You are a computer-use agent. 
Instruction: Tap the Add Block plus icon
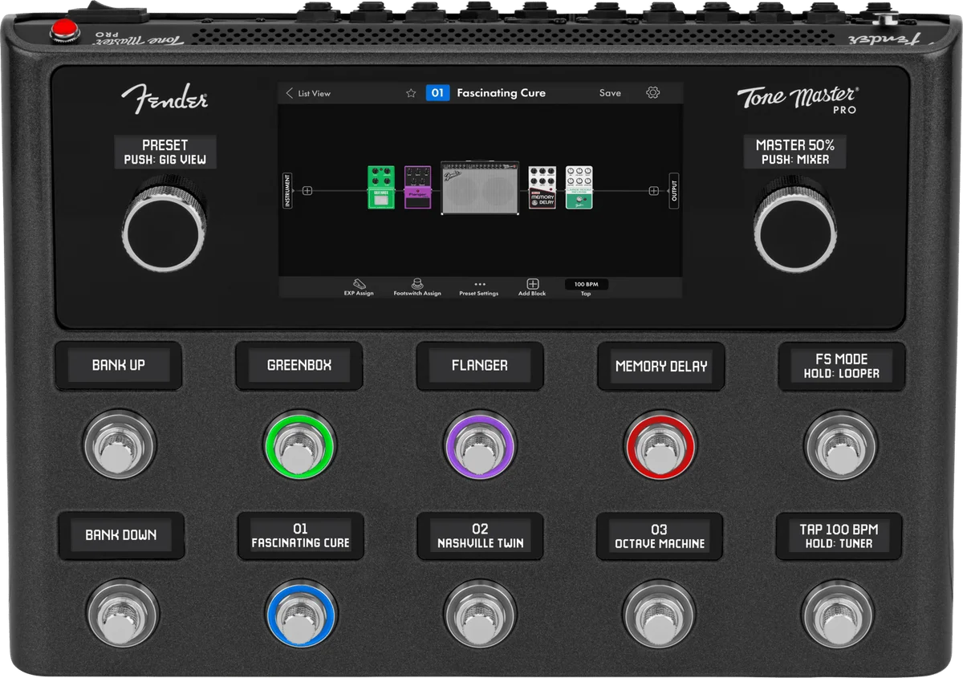[532, 284]
